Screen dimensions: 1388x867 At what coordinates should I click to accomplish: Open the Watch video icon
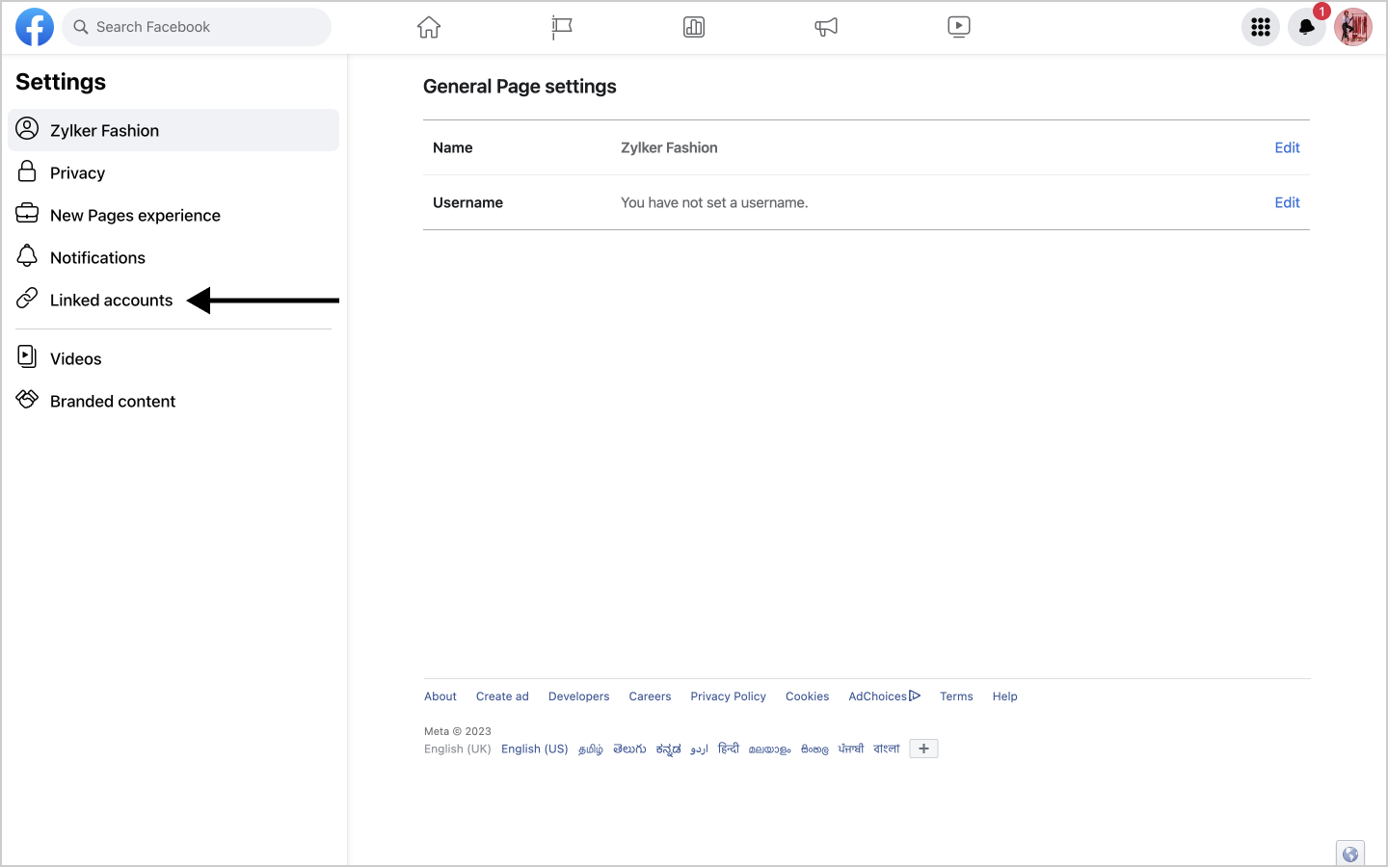pyautogui.click(x=959, y=27)
